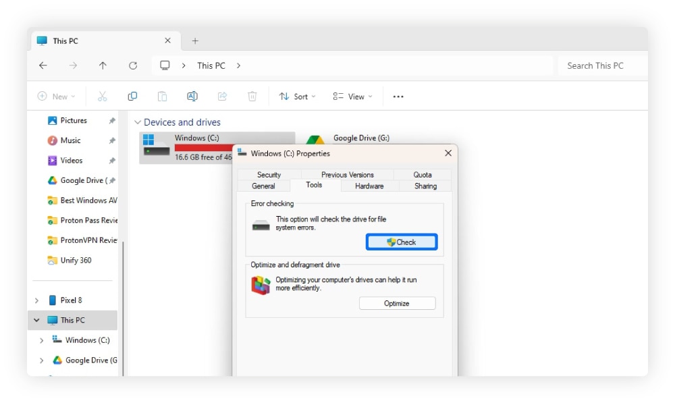This screenshot has width=675, height=403.
Task: Switch to the Quota tab
Action: (423, 174)
